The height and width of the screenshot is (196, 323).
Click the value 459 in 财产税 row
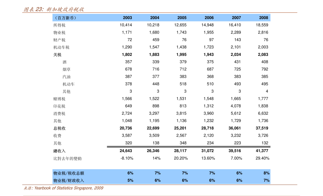[156, 40]
